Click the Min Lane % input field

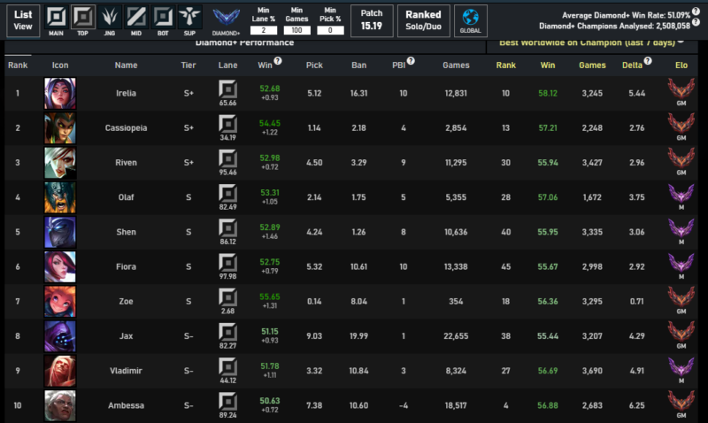tap(264, 30)
